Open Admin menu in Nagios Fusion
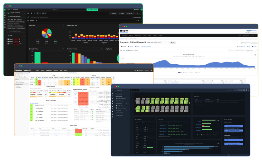The image size is (262, 160). coord(65,70)
